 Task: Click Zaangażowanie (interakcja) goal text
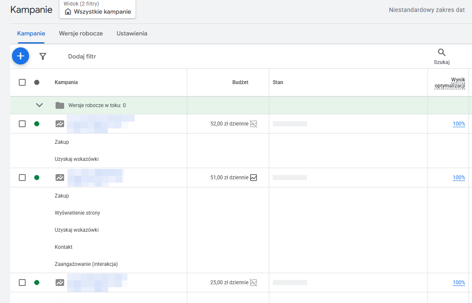pyautogui.click(x=86, y=264)
